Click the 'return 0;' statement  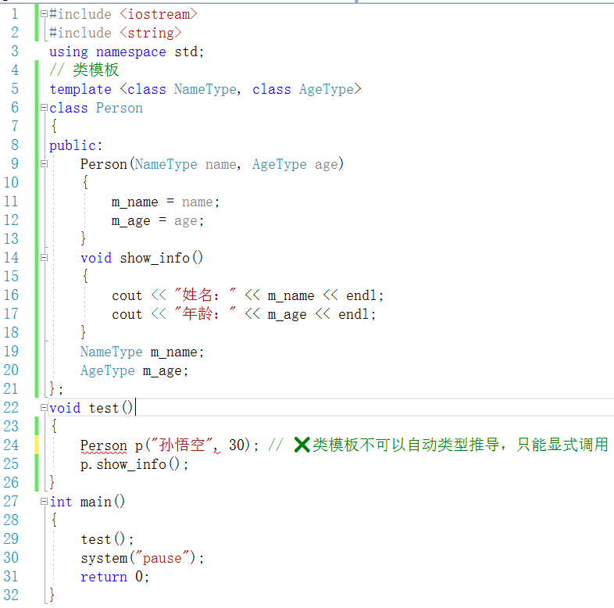click(x=115, y=577)
